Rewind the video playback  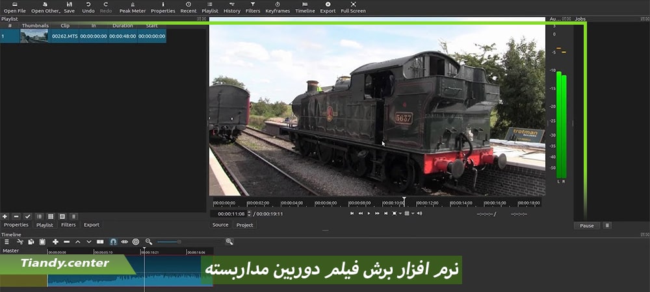click(x=361, y=213)
